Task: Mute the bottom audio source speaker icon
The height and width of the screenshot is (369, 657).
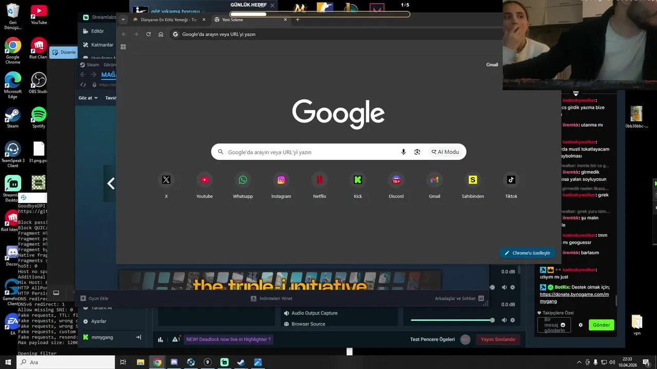Action: click(504, 320)
